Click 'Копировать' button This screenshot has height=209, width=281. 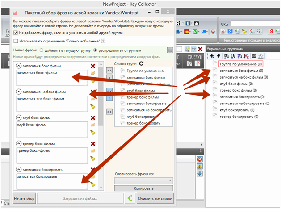[x=143, y=188]
